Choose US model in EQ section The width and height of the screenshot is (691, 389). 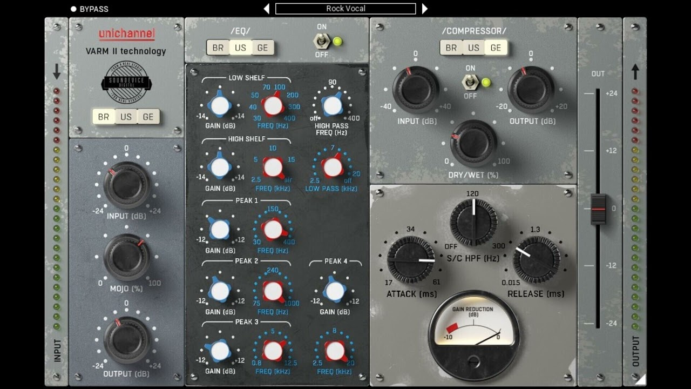(240, 48)
